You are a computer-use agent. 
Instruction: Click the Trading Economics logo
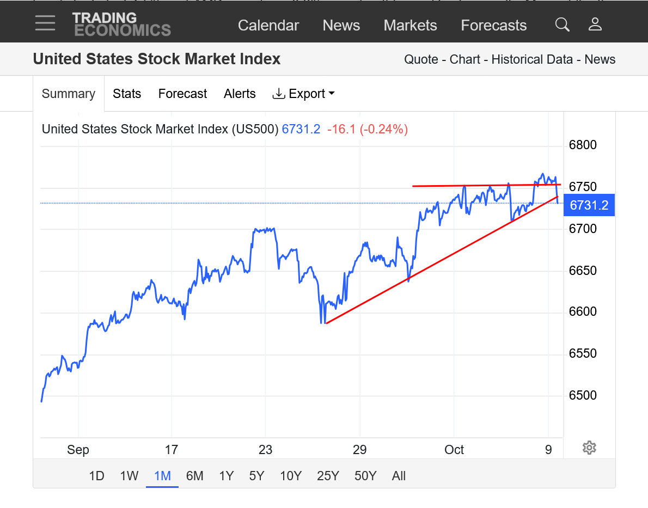(121, 25)
